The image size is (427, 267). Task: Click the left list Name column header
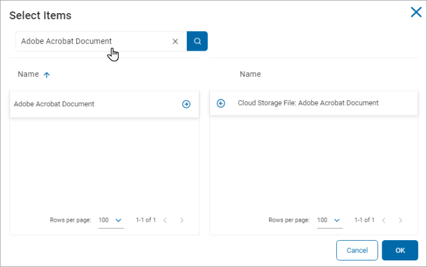[28, 74]
